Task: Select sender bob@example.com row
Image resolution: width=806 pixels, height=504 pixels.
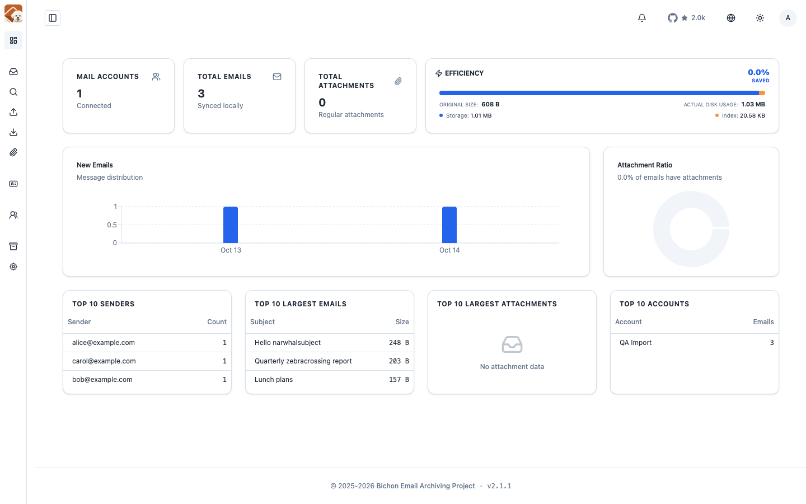Action: click(147, 380)
